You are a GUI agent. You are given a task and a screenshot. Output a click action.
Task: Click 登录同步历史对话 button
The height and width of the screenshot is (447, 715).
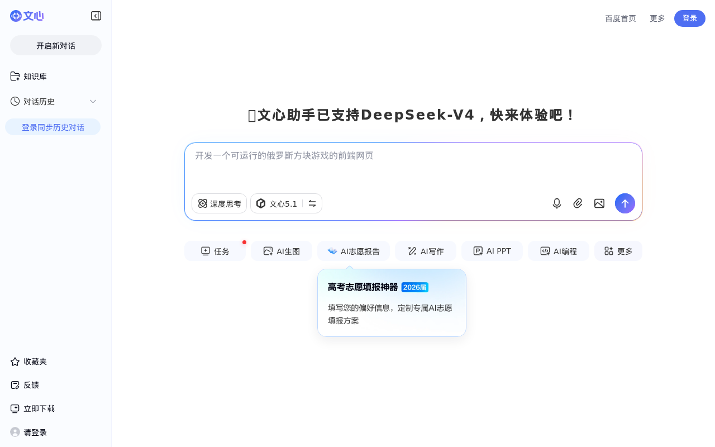point(53,127)
